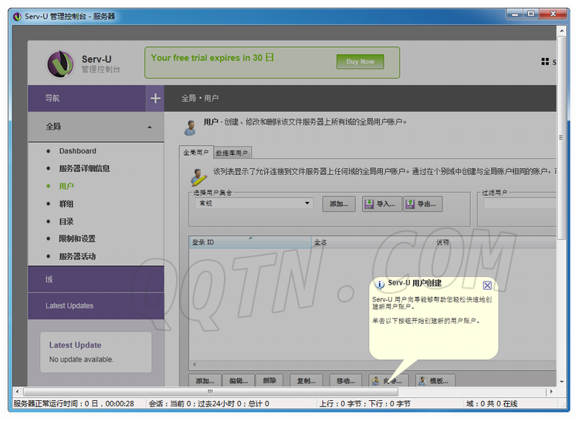Open Dashboard in the navigation list
The height and width of the screenshot is (421, 579).
pos(77,151)
